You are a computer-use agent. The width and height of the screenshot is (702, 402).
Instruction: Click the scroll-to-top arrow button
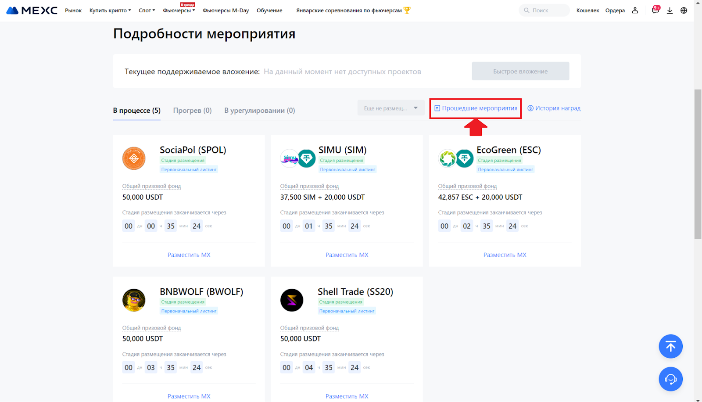[x=670, y=346]
